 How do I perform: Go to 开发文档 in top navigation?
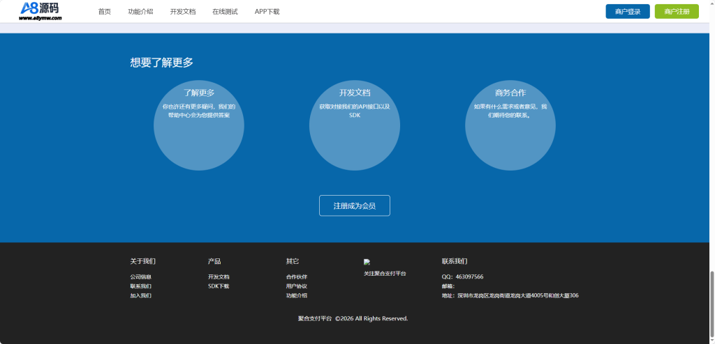[183, 12]
